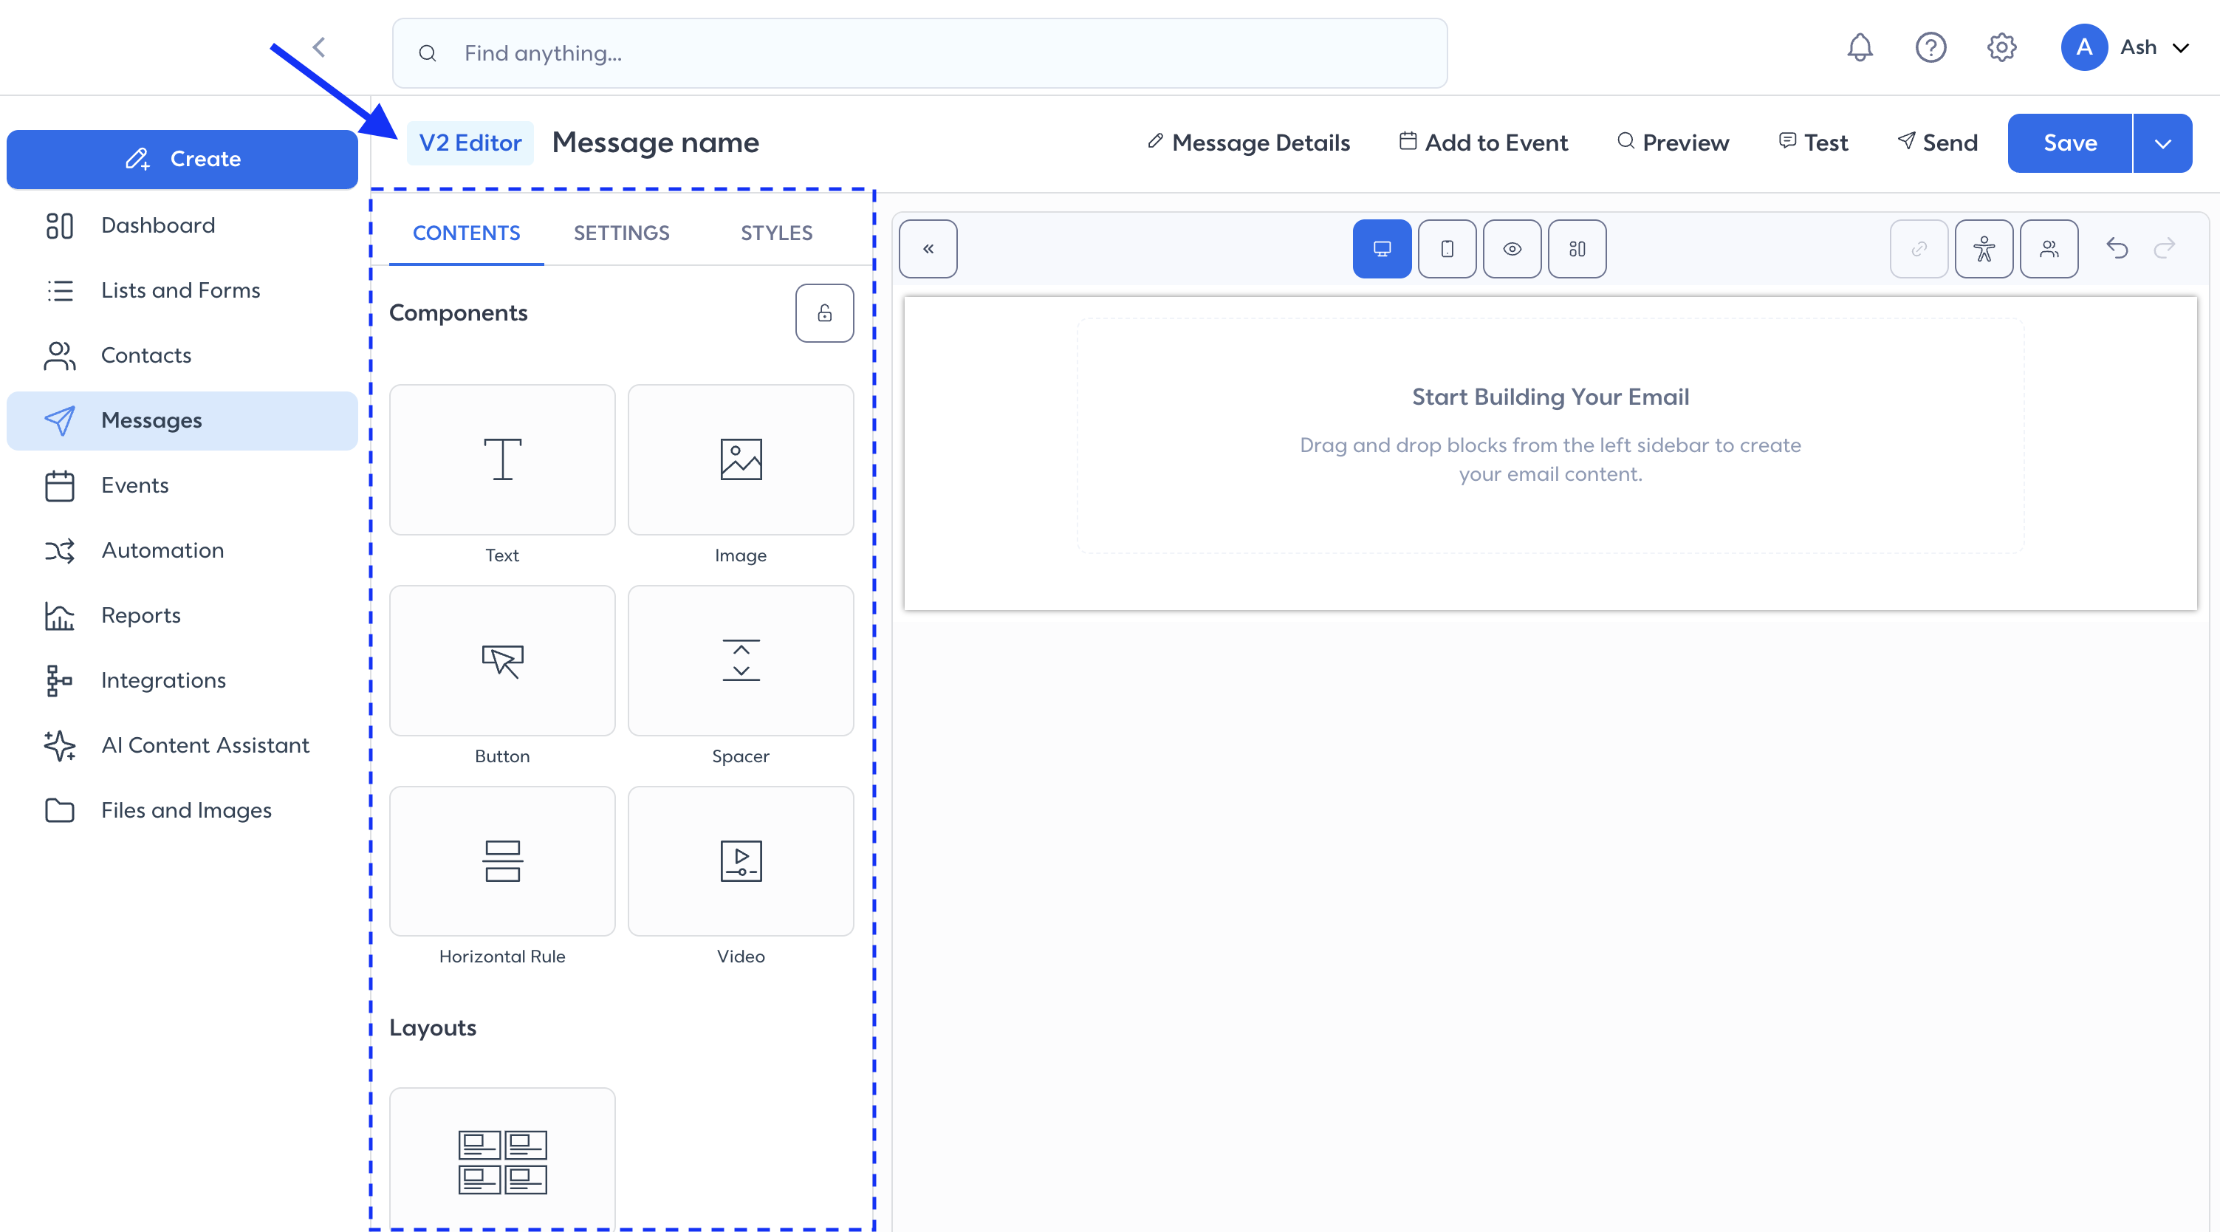Open Files and Images in the sidebar

pos(182,810)
